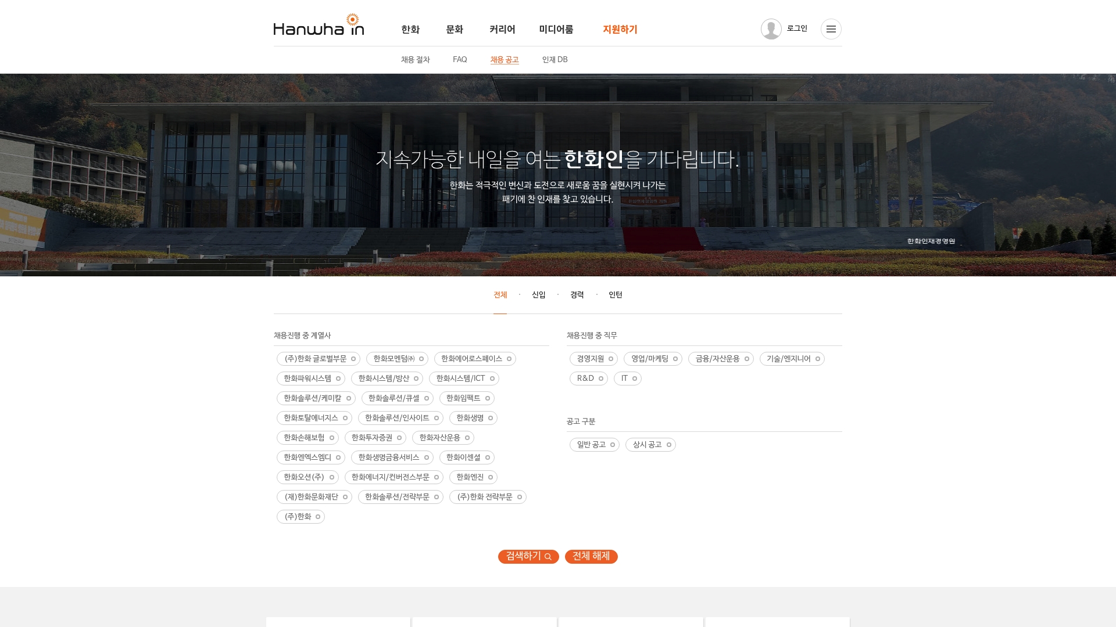This screenshot has width=1116, height=627.
Task: Click the magnifier icon inside 검색하기 button
Action: point(547,556)
